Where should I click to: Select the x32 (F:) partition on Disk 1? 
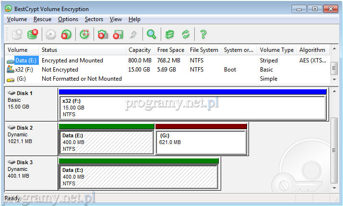(192, 108)
